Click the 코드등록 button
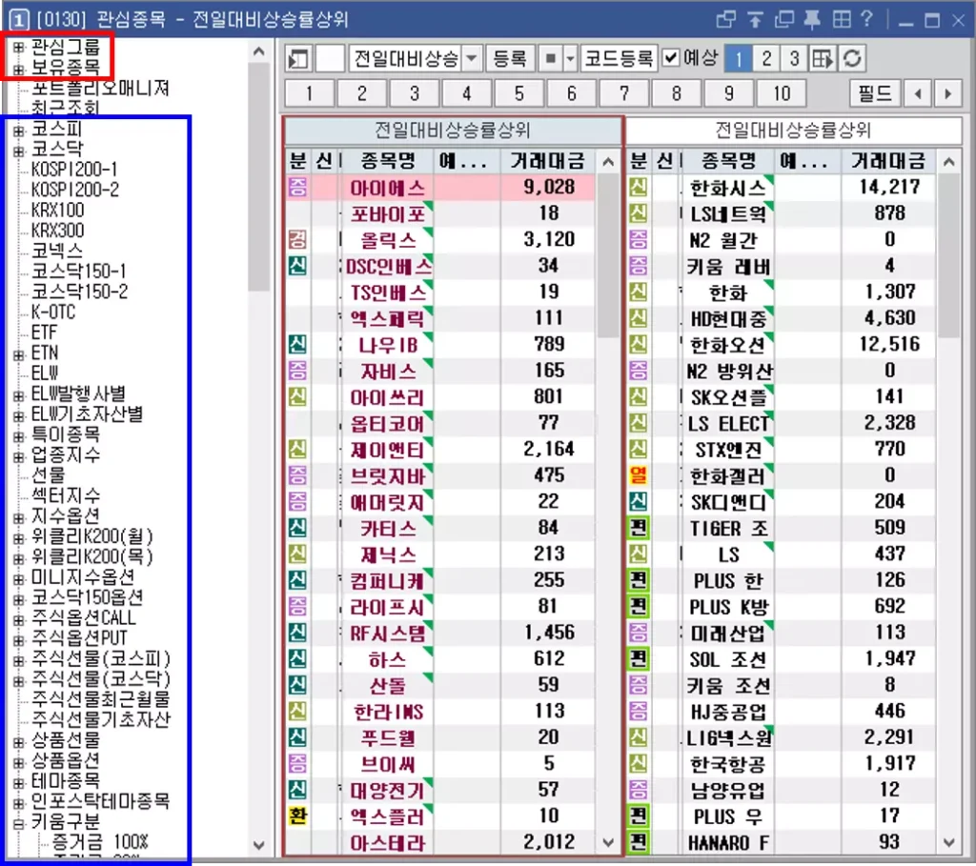This screenshot has height=866, width=976. (x=619, y=58)
